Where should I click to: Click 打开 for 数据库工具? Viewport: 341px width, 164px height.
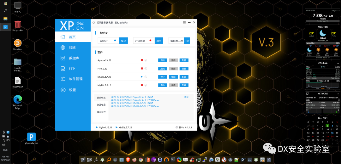[x=187, y=41]
